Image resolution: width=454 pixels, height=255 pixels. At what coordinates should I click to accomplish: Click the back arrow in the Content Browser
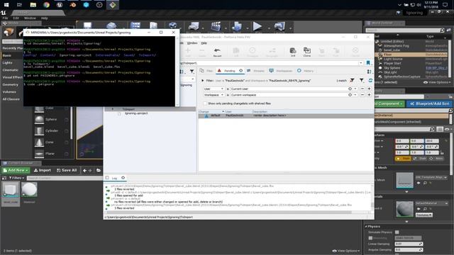[x=84, y=170]
